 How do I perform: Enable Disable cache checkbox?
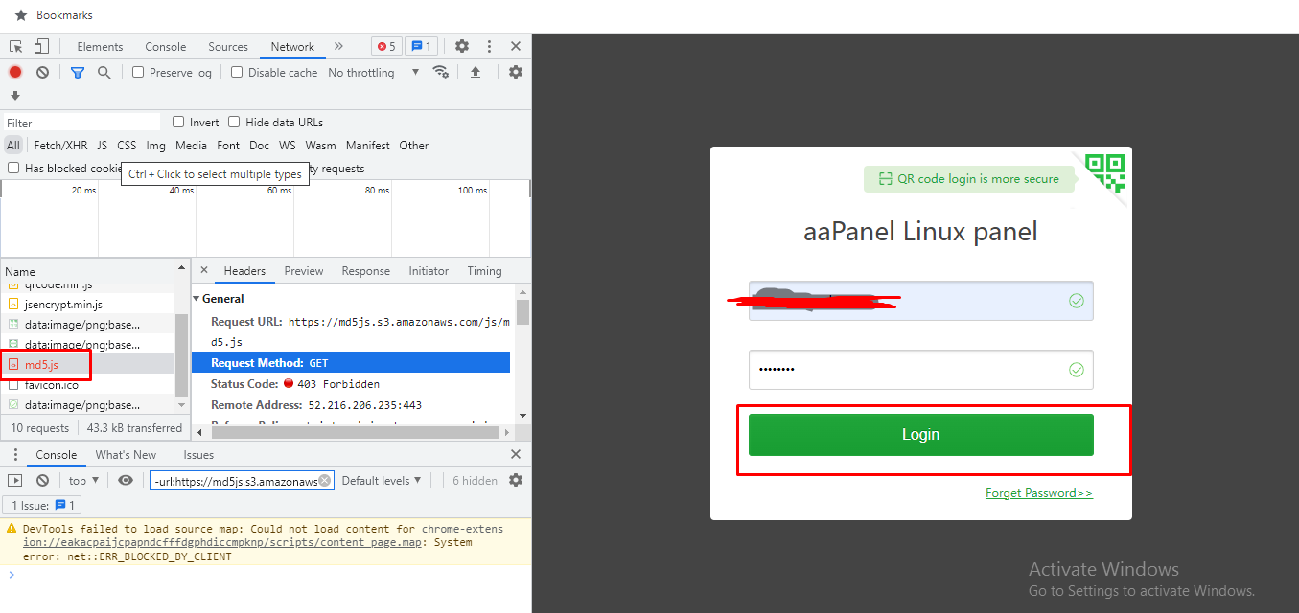click(237, 72)
